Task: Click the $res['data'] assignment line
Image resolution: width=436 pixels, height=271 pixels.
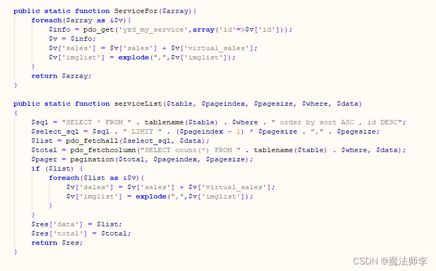Action: pyautogui.click(x=76, y=224)
